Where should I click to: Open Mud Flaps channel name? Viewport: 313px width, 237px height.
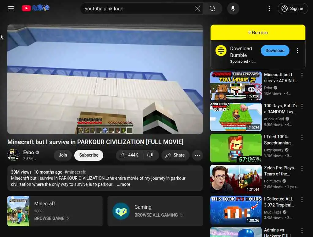272,212
